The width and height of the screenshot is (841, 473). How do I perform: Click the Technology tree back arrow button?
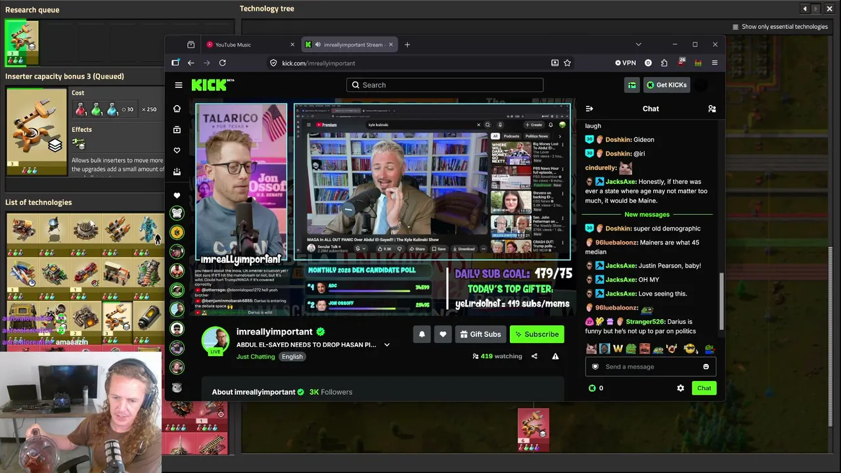[805, 9]
